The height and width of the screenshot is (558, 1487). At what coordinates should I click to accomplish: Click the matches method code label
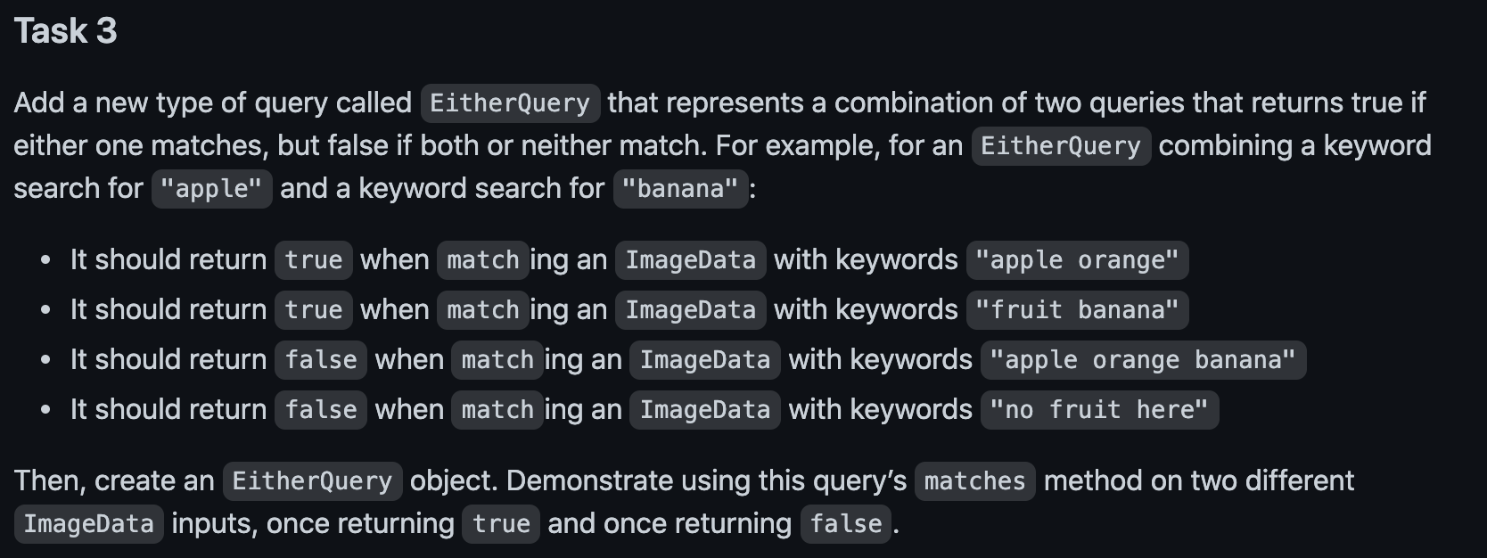(975, 481)
